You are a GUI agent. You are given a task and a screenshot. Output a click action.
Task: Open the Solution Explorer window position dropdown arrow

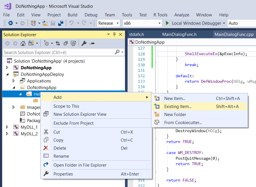[x=108, y=34]
